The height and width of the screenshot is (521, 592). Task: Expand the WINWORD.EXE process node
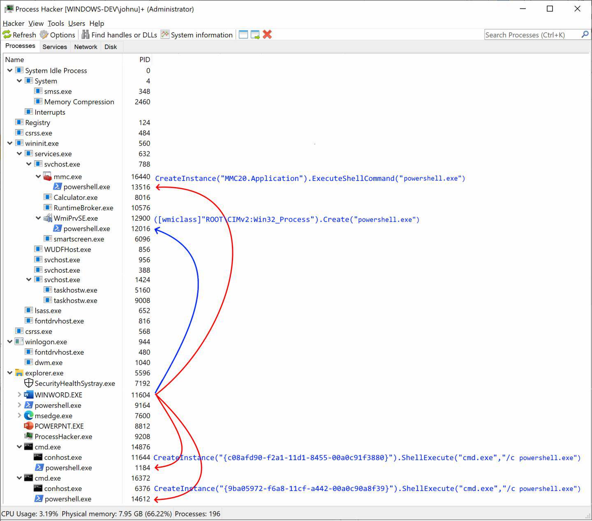tap(19, 395)
